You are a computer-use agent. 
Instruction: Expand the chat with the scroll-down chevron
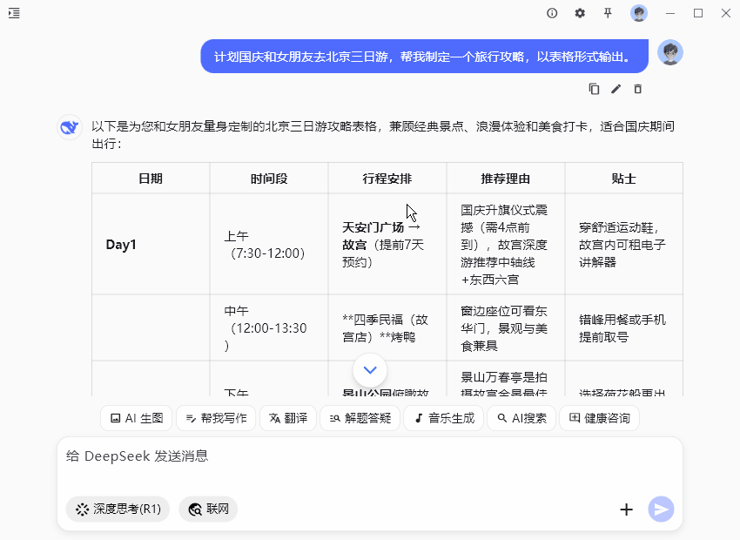(370, 370)
